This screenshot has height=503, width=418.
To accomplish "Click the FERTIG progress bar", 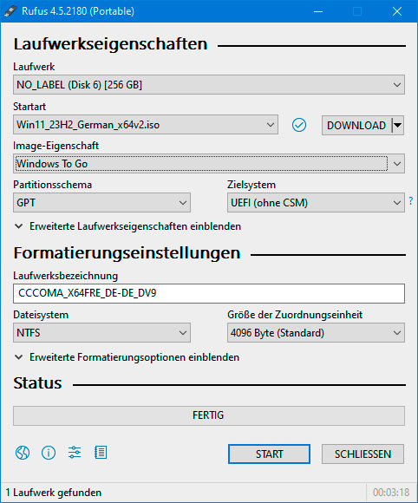I will click(209, 415).
